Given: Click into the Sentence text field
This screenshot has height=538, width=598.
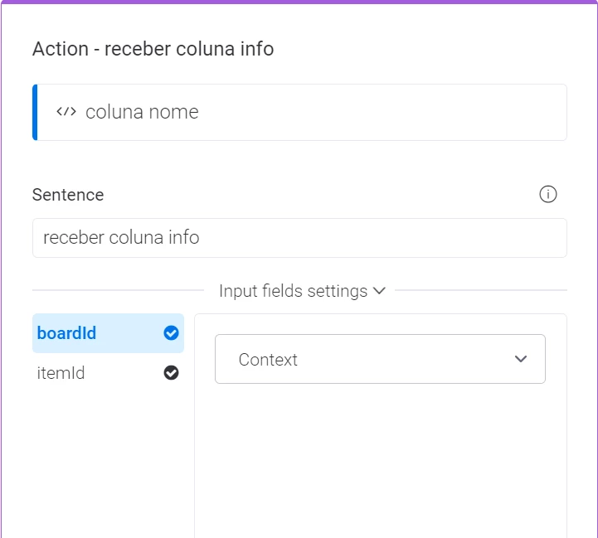Looking at the screenshot, I should pos(299,238).
